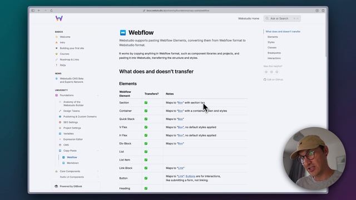Open the Expression Editor page
The image size is (356, 200).
73,139
